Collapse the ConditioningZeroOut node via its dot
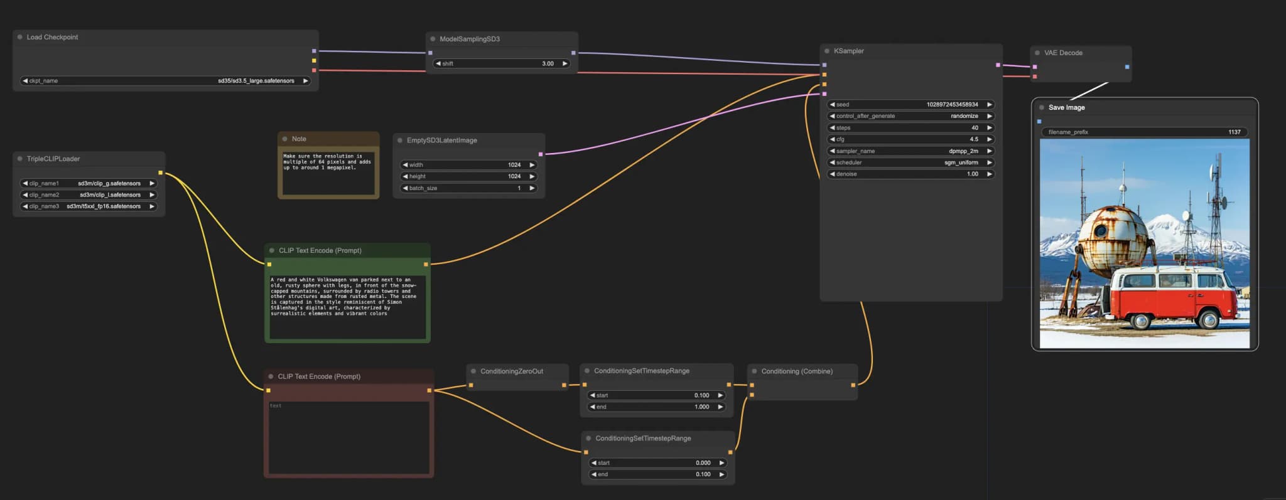The width and height of the screenshot is (1286, 500). coord(473,371)
